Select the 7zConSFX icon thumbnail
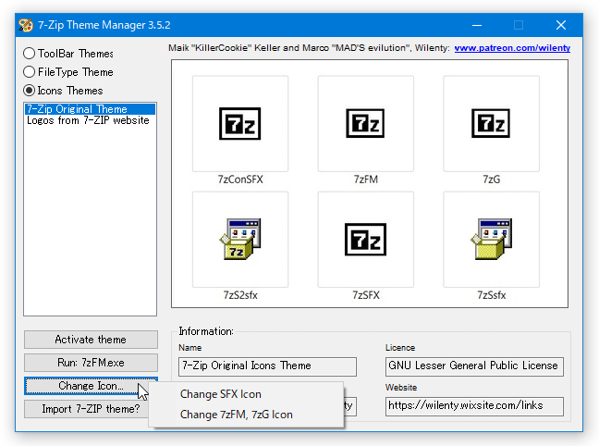The height and width of the screenshot is (446, 599). coord(240,124)
